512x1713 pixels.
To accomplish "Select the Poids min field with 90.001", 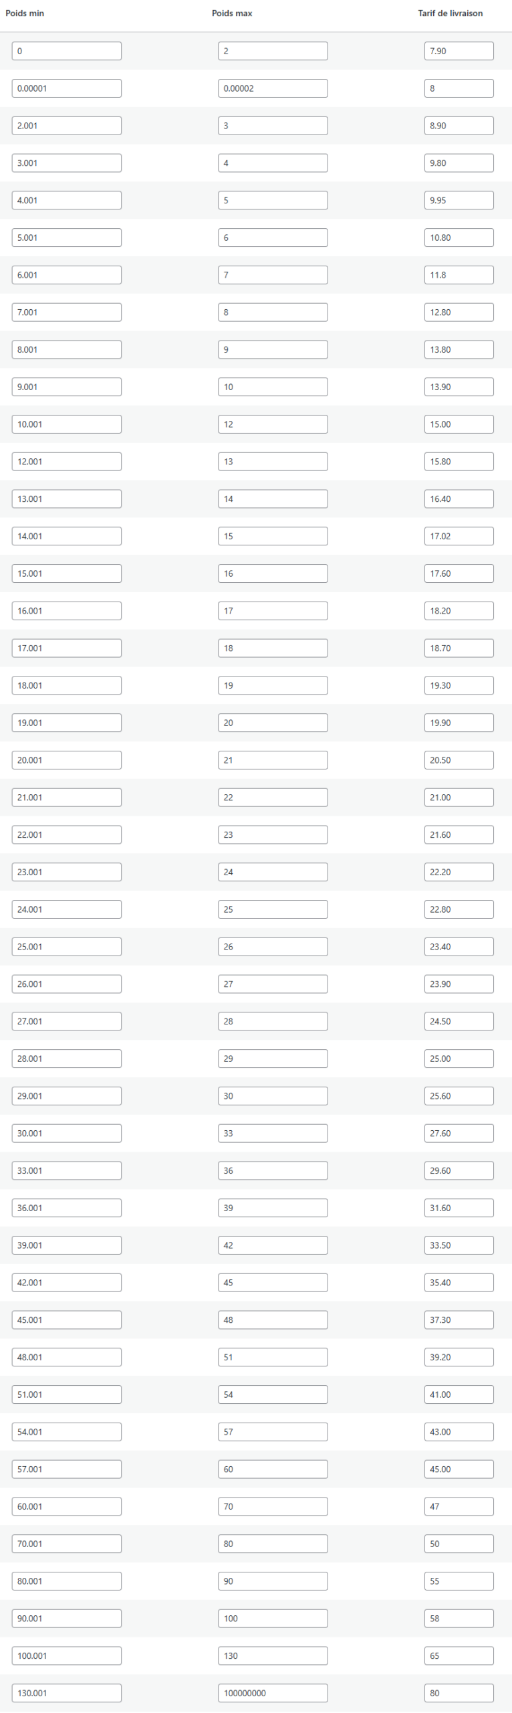I will (x=66, y=1619).
